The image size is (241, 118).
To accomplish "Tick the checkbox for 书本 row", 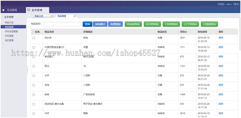I will click(x=34, y=113).
